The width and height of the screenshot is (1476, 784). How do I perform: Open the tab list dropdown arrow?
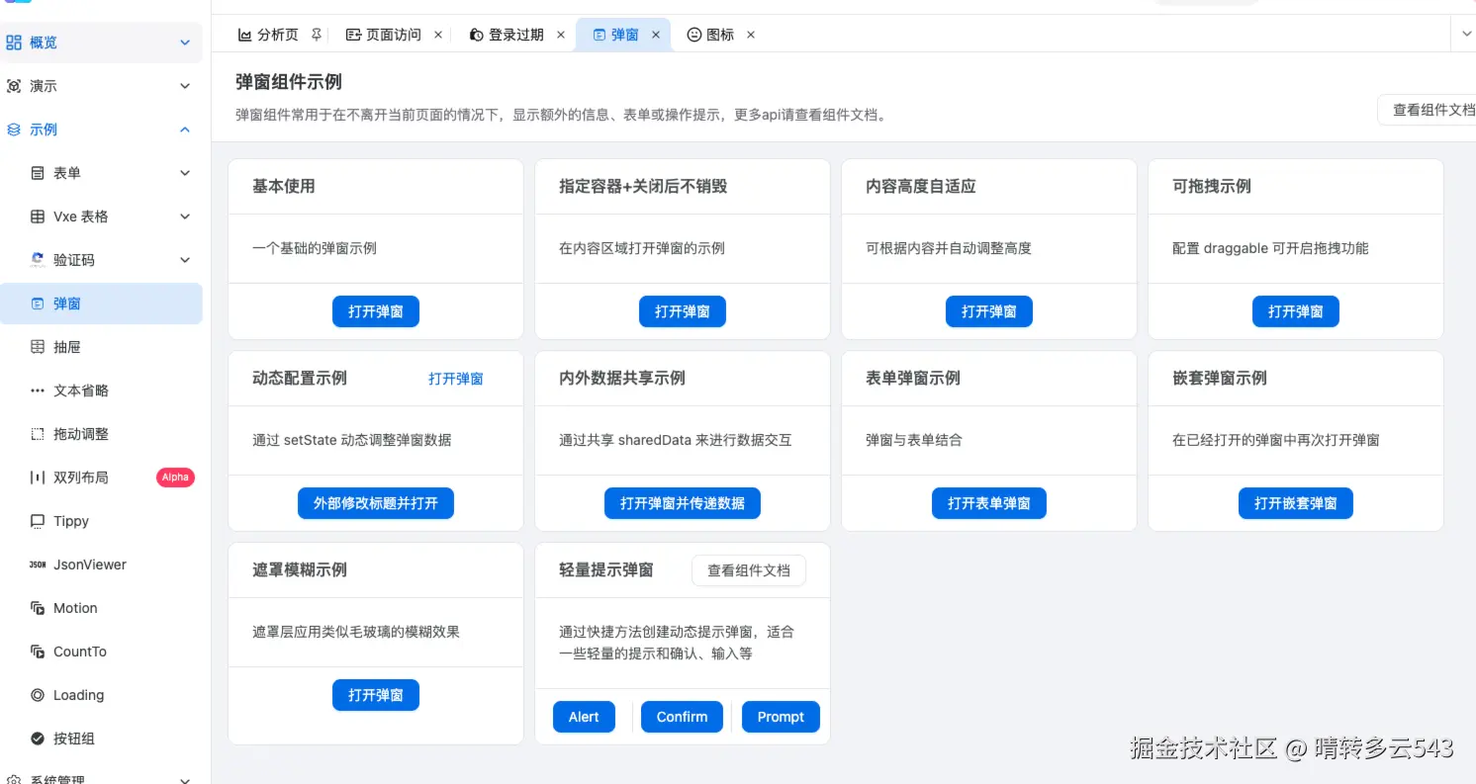1467,34
